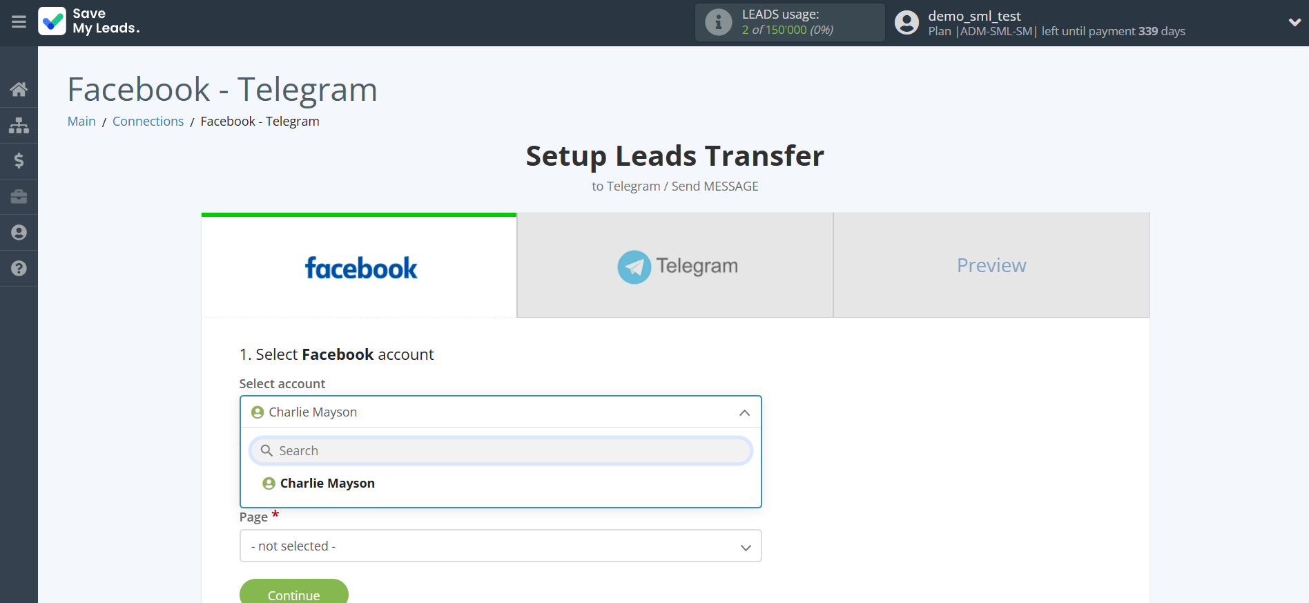
Task: Go to Home via sidebar house icon
Action: click(19, 89)
